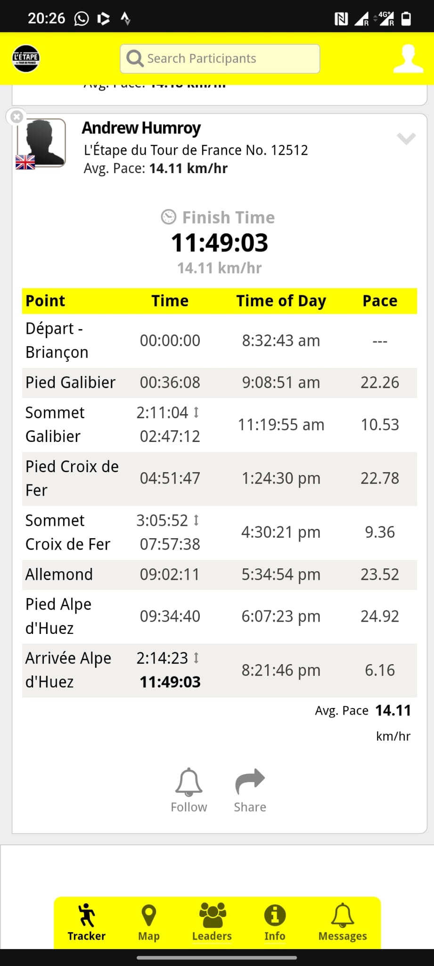Screen dimensions: 434x966
Task: Remove Andrew Humroy with the X icon
Action: pos(16,117)
